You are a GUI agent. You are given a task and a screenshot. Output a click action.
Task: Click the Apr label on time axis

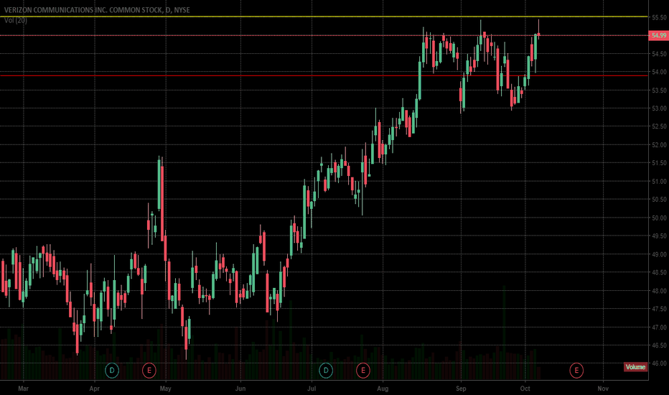click(94, 388)
